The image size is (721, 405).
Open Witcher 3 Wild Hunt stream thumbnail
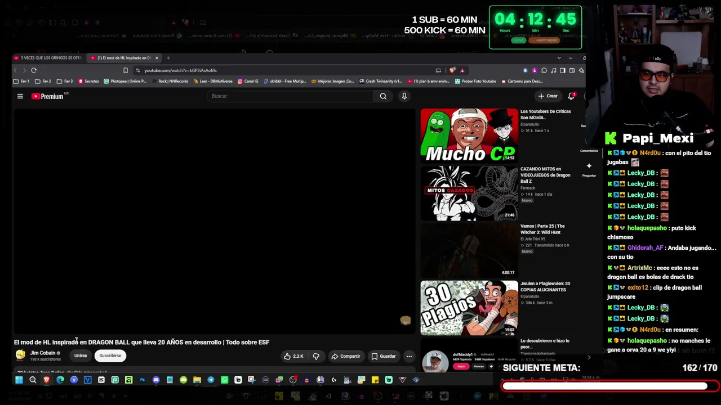(x=469, y=250)
